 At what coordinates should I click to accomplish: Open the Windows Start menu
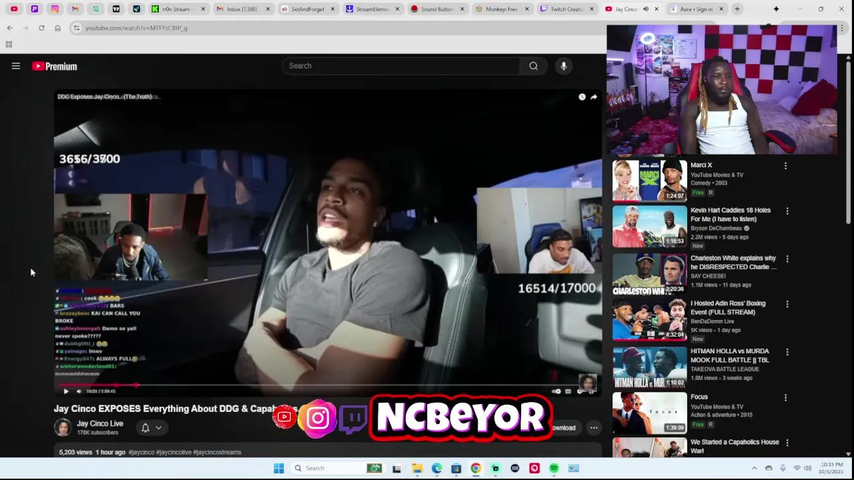pyautogui.click(x=279, y=468)
